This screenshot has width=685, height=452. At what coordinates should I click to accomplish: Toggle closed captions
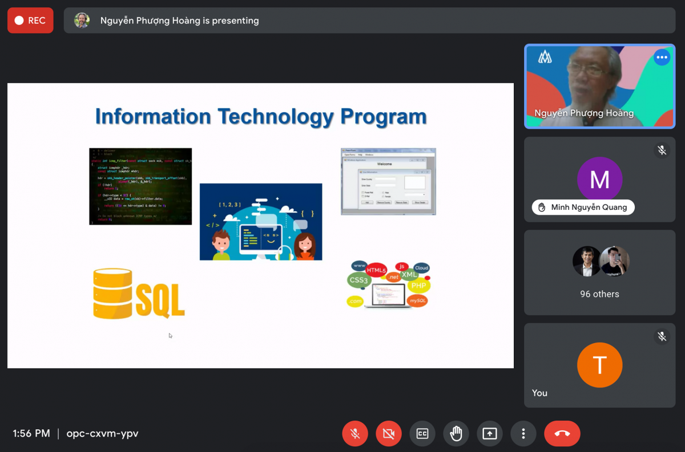click(x=422, y=434)
